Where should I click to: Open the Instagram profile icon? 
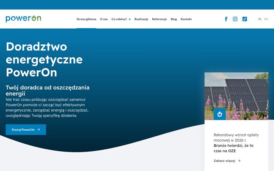click(x=235, y=19)
